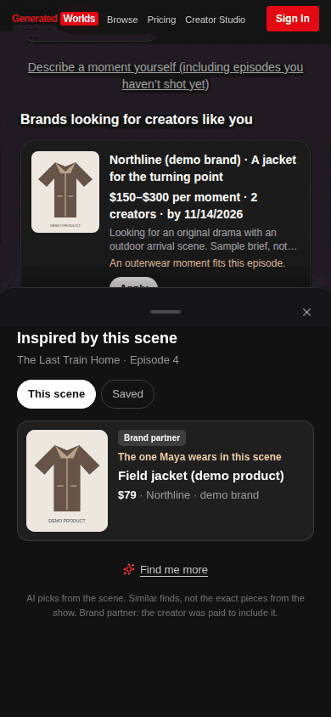Select the 'This scene' tab
331x717 pixels.
56,394
